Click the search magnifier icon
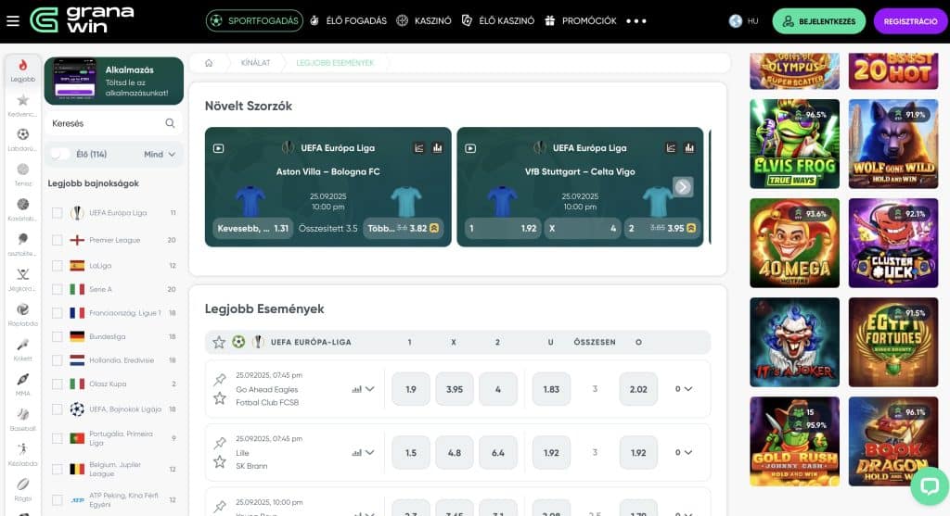950x516 pixels. coord(170,123)
